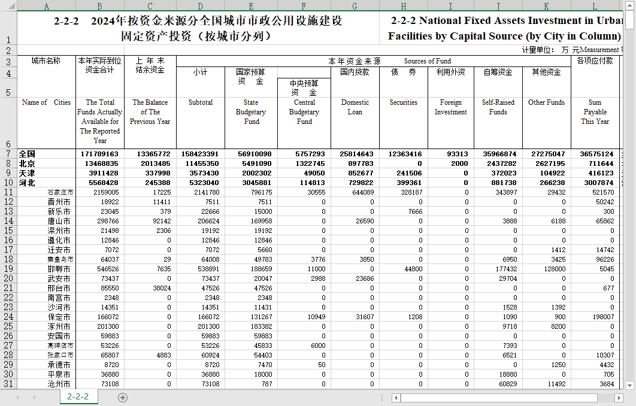Click value 56910098 State Budgetary Fund

[x=251, y=154]
